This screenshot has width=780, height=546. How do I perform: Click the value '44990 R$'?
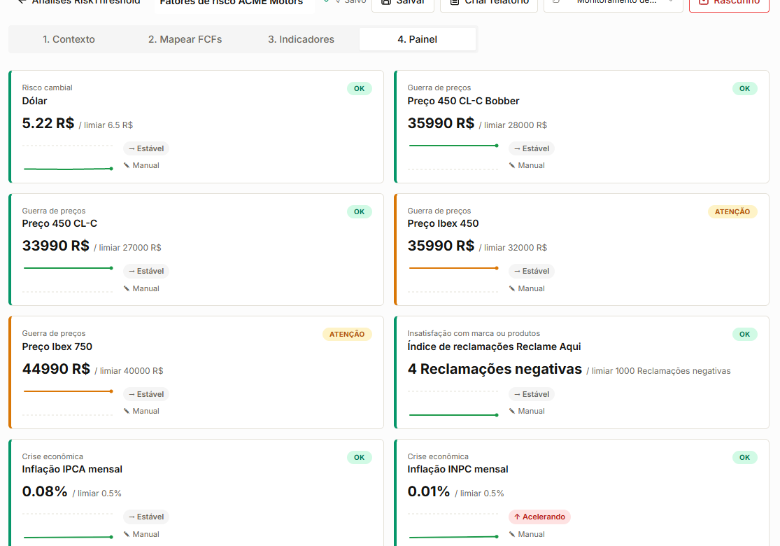[x=56, y=370]
